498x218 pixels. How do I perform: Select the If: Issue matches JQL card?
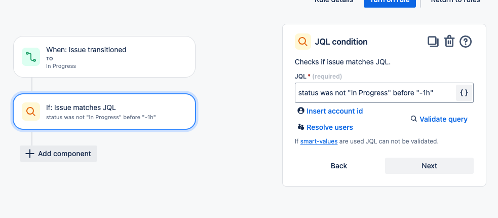point(104,112)
